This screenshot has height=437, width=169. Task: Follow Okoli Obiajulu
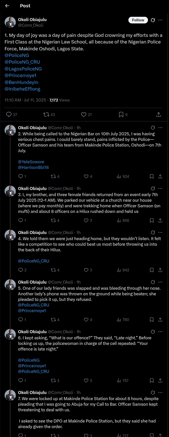[x=138, y=20]
